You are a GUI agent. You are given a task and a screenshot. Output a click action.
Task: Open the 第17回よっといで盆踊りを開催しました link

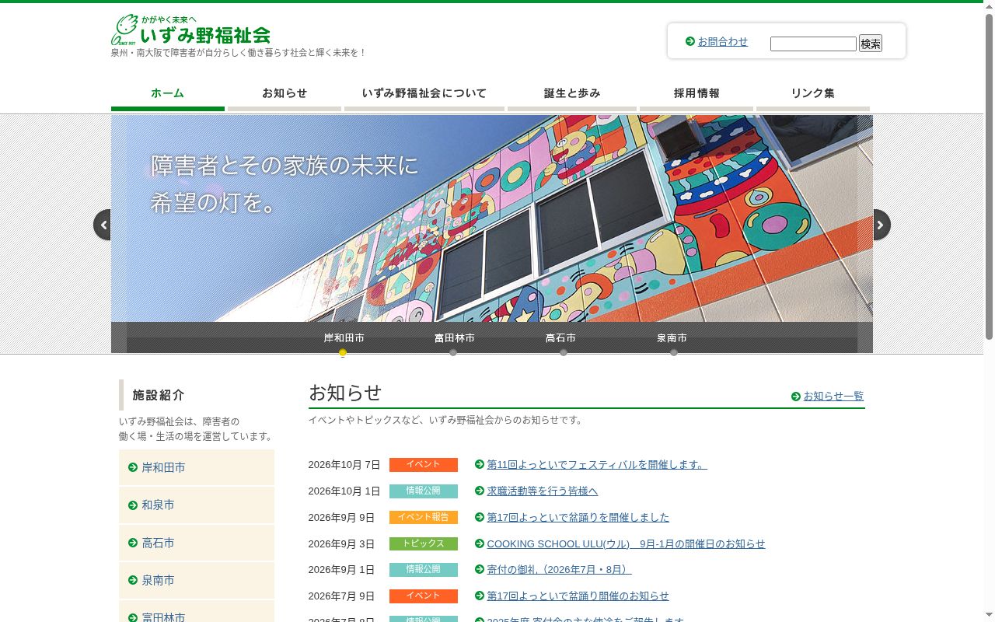(x=578, y=518)
